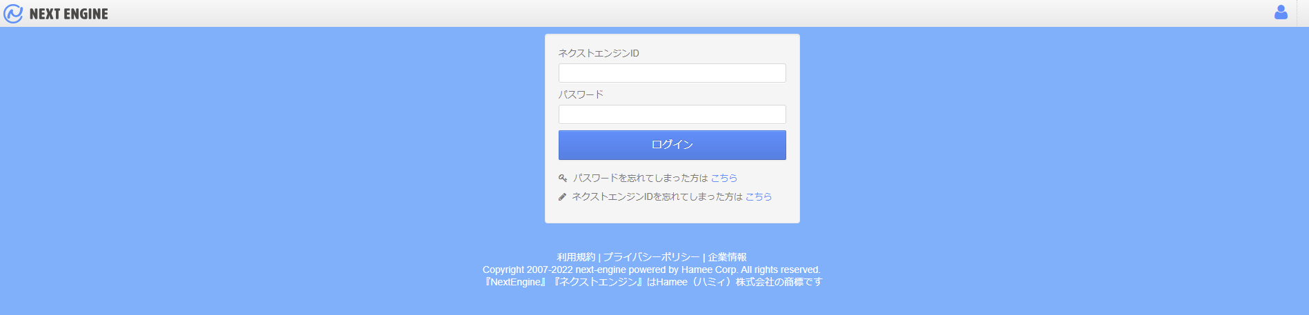
Task: Click the Copyright 2007-2022 next-engine footer text
Action: click(x=652, y=270)
